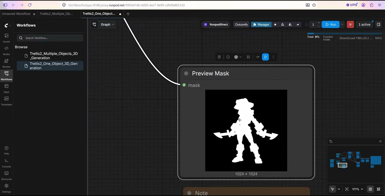Screen dimensions: 385x196
Task: Click the browser address bar URL
Action: coord(126,5)
